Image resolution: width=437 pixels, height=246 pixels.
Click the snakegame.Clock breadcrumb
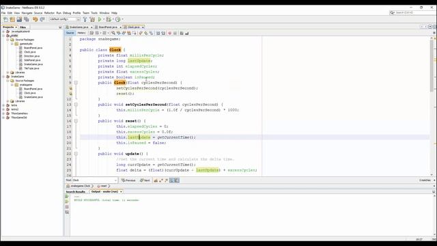point(81,186)
